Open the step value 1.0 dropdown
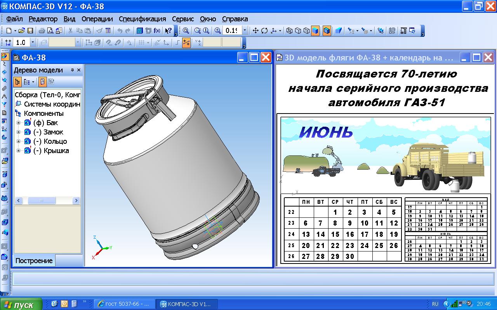Viewport: 497px width, 310px height. [x=33, y=43]
